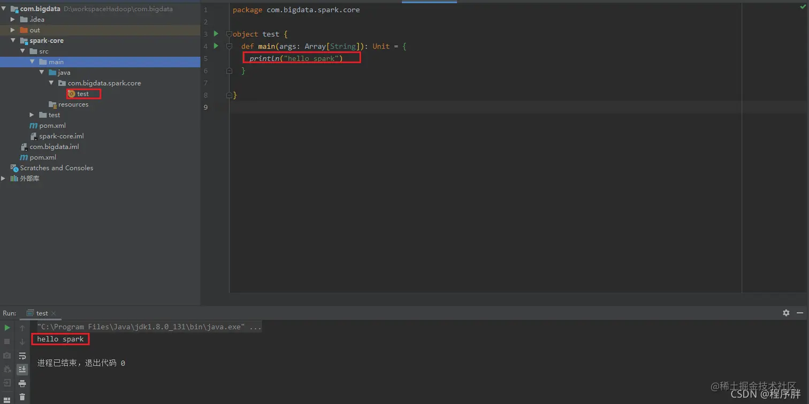This screenshot has height=404, width=809.
Task: Click the stop process square icon
Action: tap(7, 341)
